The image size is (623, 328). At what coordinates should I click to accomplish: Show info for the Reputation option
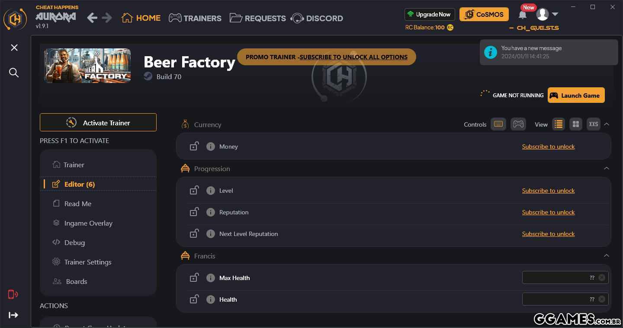211,212
